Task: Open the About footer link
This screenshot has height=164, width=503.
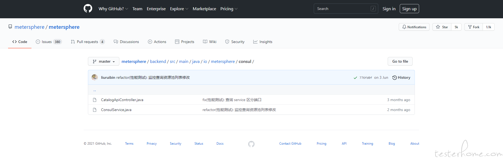Action: [x=415, y=144]
